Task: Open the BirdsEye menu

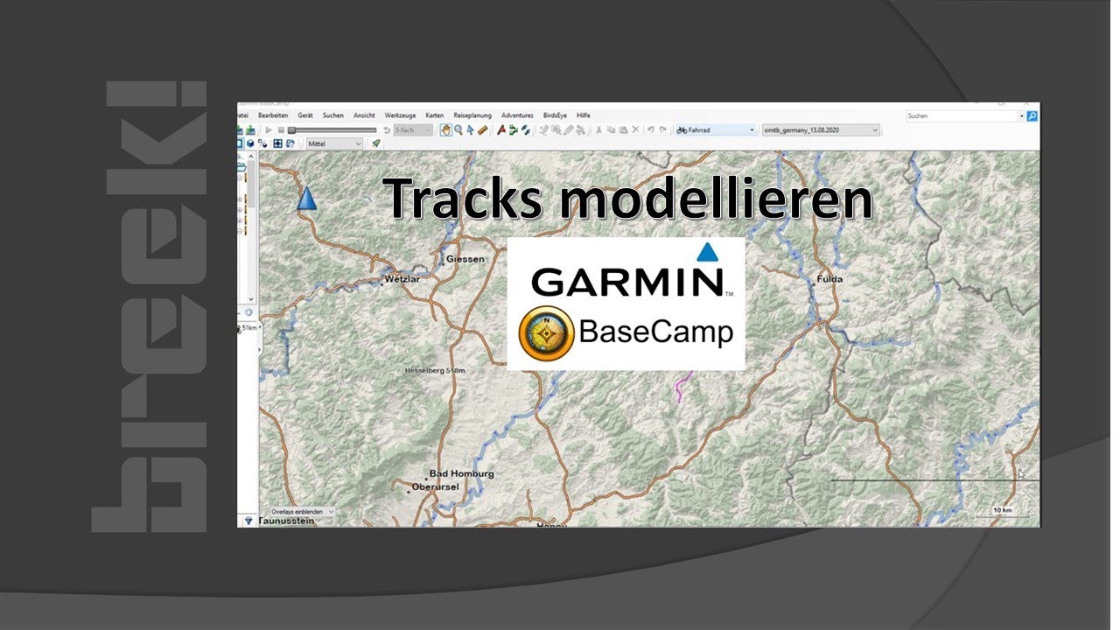Action: [555, 115]
